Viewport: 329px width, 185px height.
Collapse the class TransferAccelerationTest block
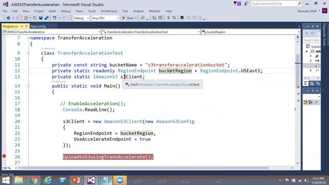(28, 53)
